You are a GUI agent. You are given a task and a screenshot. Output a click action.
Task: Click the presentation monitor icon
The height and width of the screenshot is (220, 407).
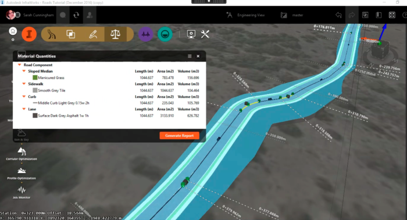[191, 34]
